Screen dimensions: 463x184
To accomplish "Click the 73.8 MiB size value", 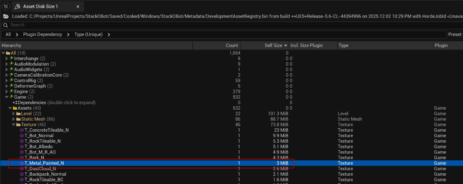I will 279,125.
